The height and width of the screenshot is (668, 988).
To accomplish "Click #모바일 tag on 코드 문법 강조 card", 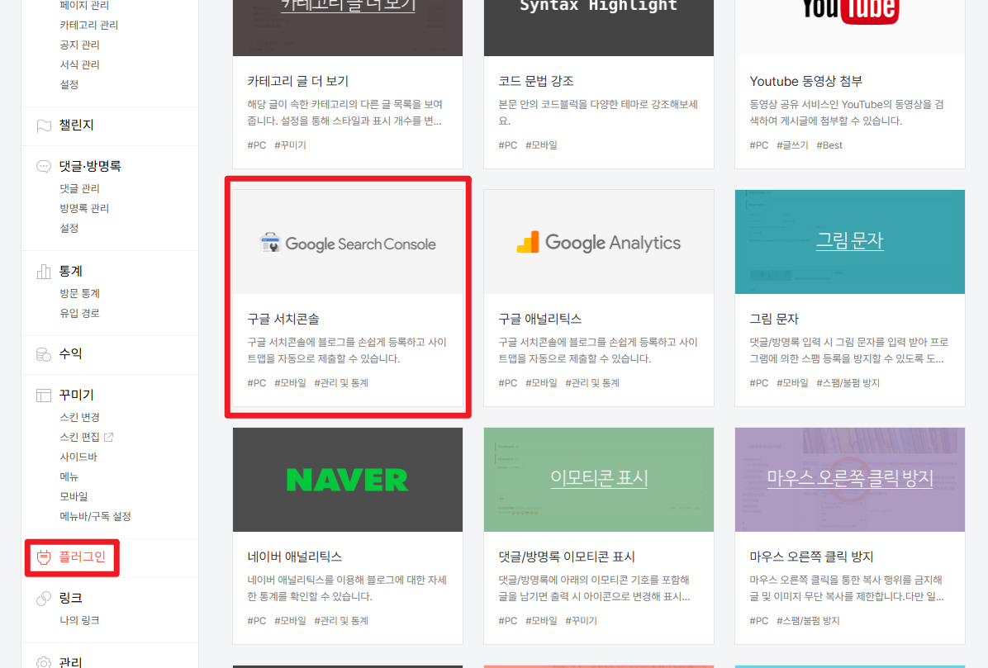I will (x=541, y=145).
